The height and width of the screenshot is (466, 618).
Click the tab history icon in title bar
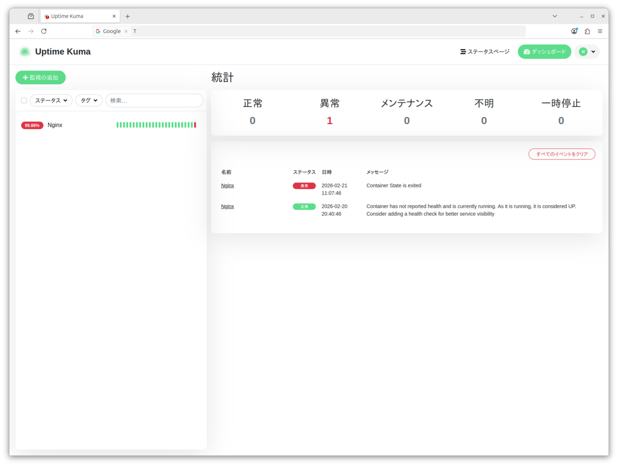tap(31, 16)
